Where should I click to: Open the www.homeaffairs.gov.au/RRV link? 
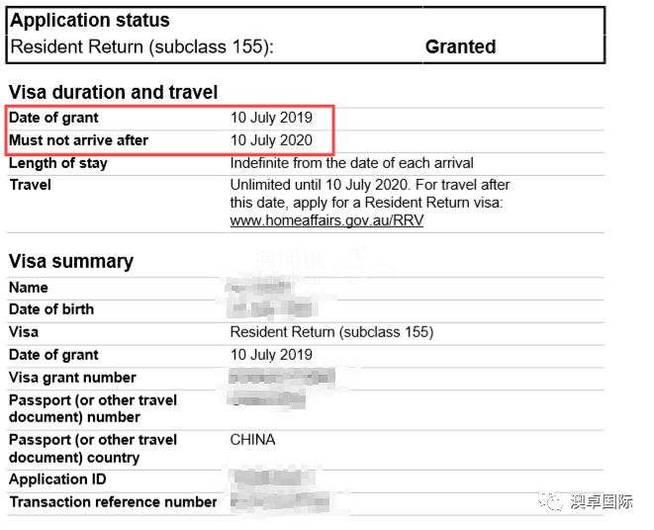coord(327,221)
